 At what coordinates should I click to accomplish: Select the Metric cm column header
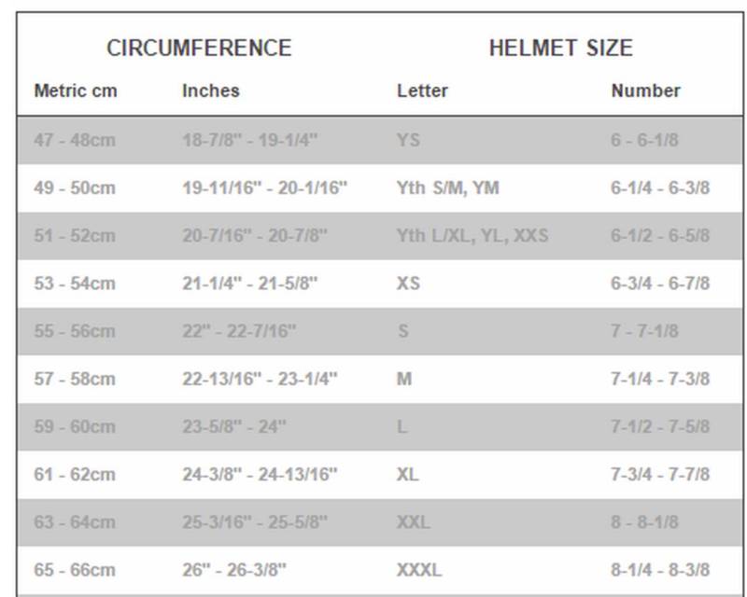(76, 91)
